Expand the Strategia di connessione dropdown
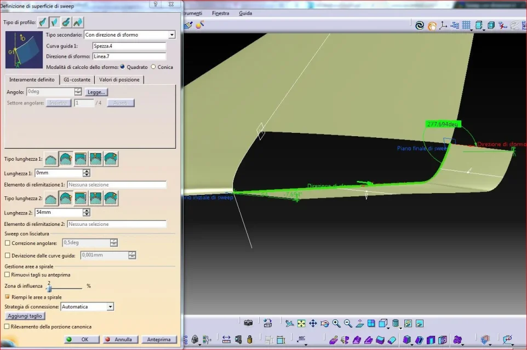 (110, 307)
